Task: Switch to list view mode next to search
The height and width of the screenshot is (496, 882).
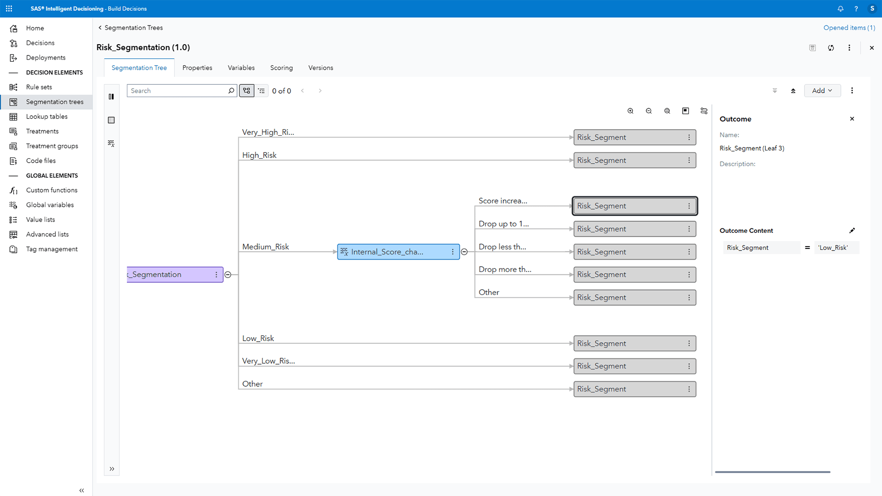Action: [262, 91]
